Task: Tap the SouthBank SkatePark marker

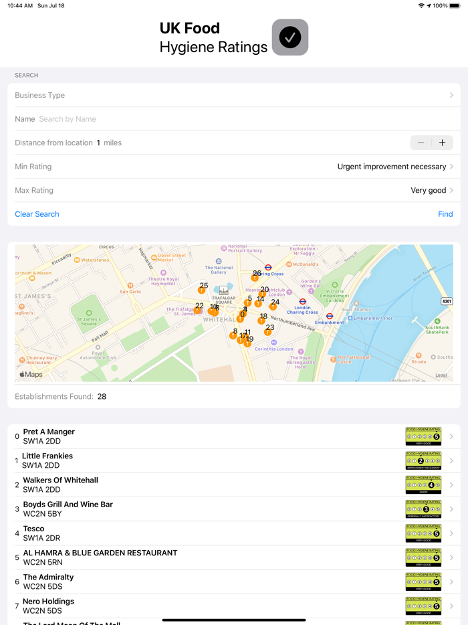Action: coord(437,321)
